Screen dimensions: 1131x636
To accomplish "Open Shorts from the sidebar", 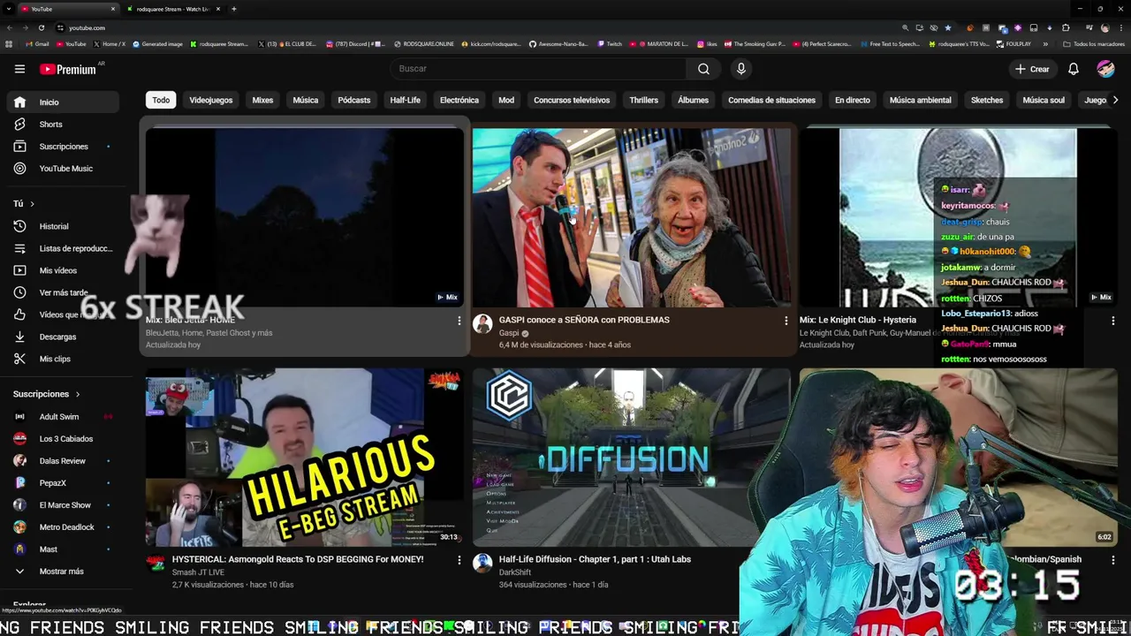I will (62, 125).
